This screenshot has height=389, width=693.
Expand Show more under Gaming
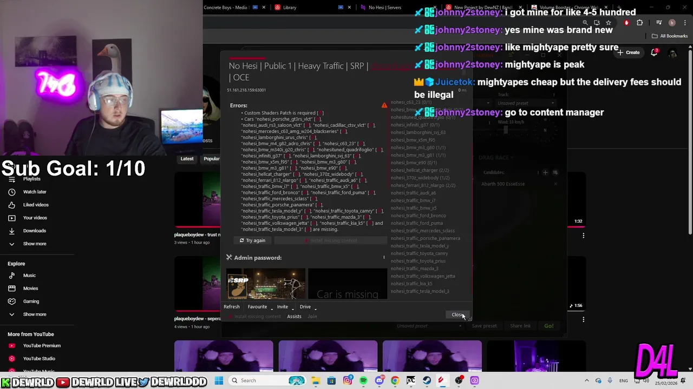(35, 314)
